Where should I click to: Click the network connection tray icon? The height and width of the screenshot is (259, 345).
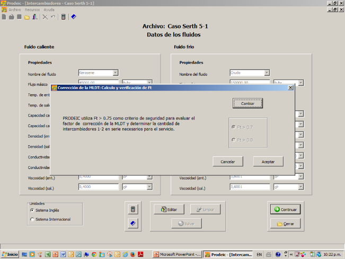click(319, 254)
